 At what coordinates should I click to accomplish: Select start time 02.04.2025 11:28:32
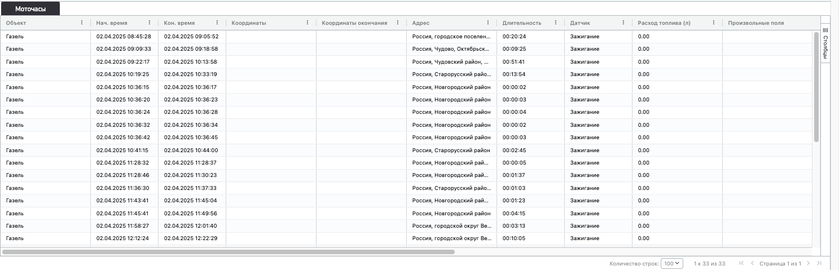(x=122, y=162)
